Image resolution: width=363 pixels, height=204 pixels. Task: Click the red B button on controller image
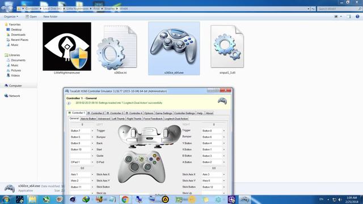158,159
